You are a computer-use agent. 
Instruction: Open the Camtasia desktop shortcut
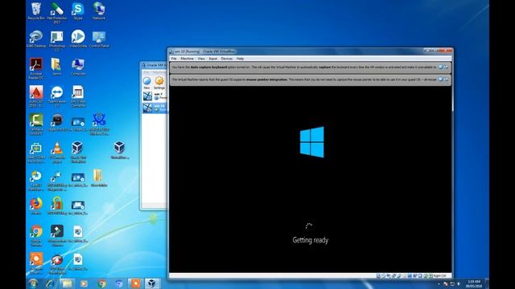tap(35, 124)
